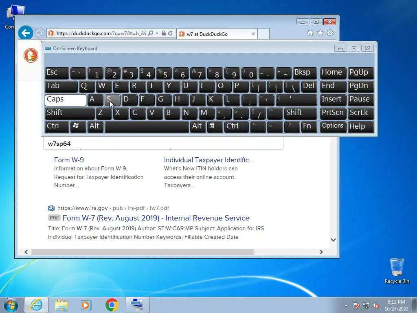
Task: Click the left arrow key
Action: click(258, 127)
